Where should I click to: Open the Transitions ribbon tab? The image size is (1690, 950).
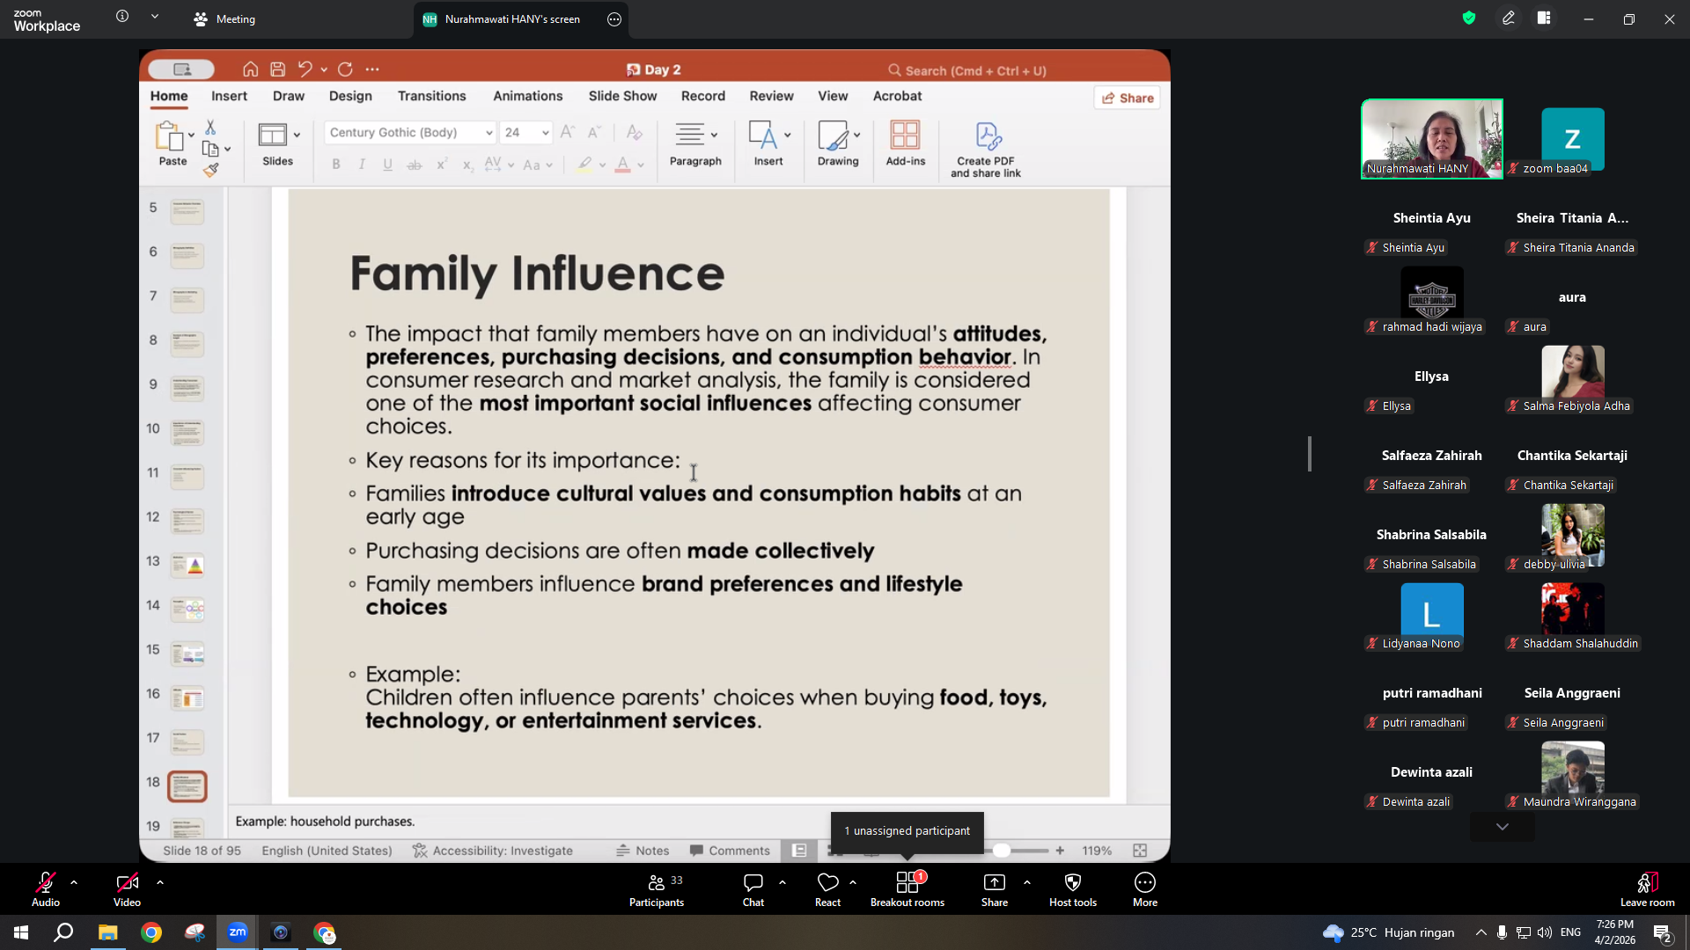(x=431, y=96)
